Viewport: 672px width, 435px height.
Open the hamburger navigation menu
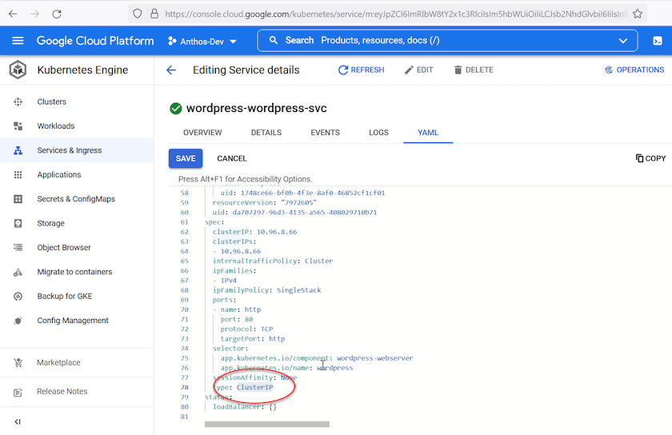tap(18, 41)
